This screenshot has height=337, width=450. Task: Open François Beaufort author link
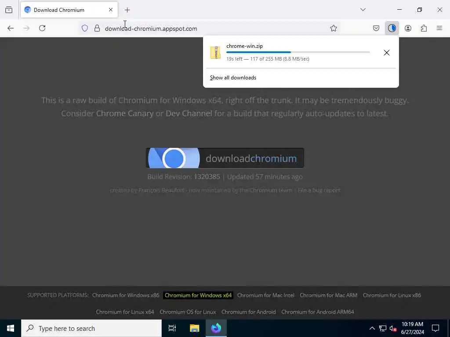(x=161, y=190)
